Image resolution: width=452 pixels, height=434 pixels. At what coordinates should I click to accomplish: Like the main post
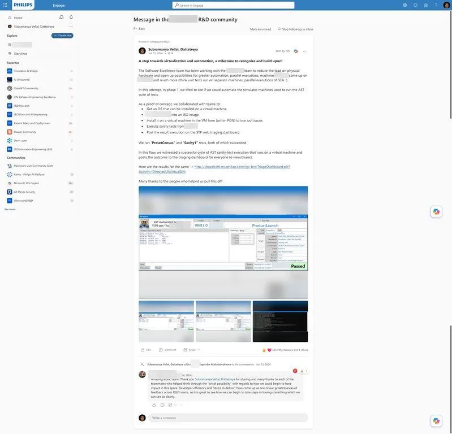[x=146, y=350]
